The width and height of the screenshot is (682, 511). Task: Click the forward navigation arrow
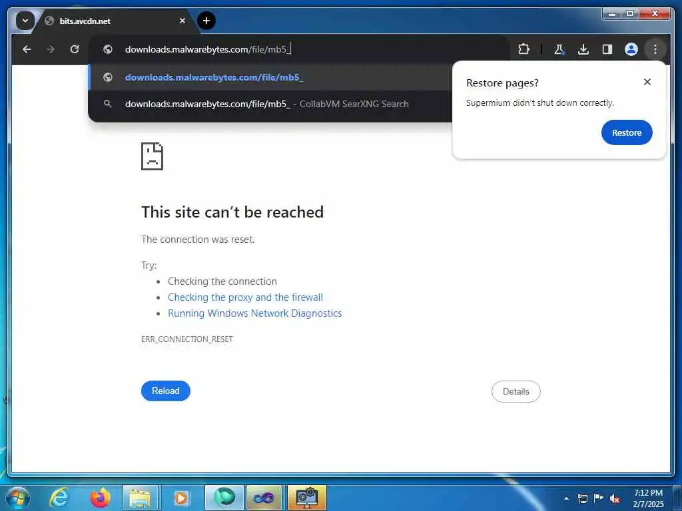(x=51, y=49)
